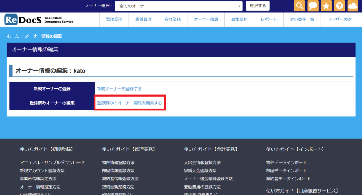
Task: Open 家賃入金登録方法 guide link
Action: click(200, 171)
